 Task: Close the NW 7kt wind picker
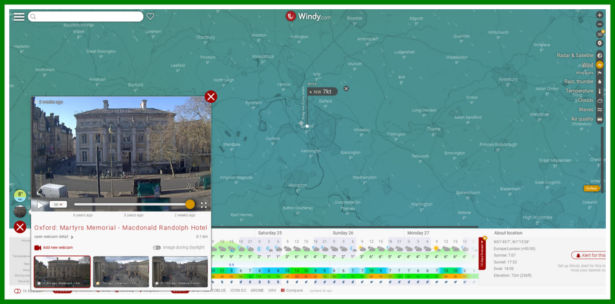[346, 89]
